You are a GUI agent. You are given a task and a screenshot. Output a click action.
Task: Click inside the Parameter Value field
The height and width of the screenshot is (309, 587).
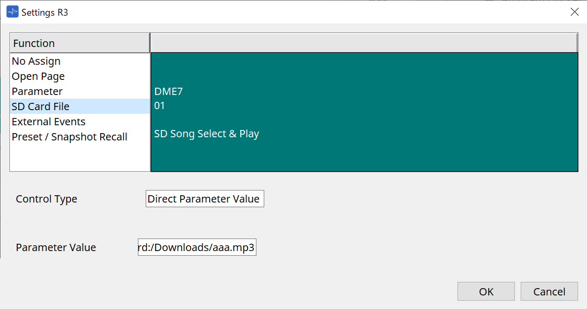pyautogui.click(x=197, y=247)
